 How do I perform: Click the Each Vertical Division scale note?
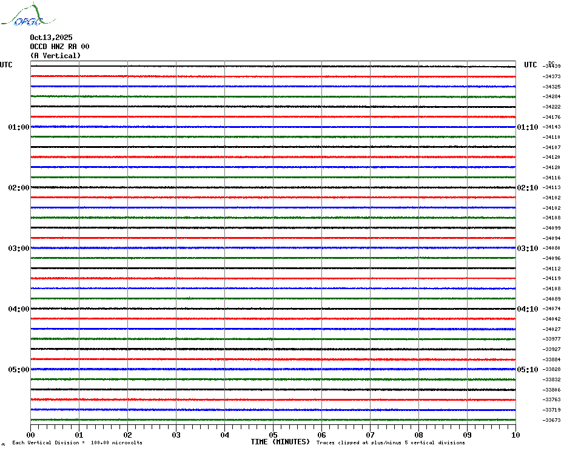77,443
